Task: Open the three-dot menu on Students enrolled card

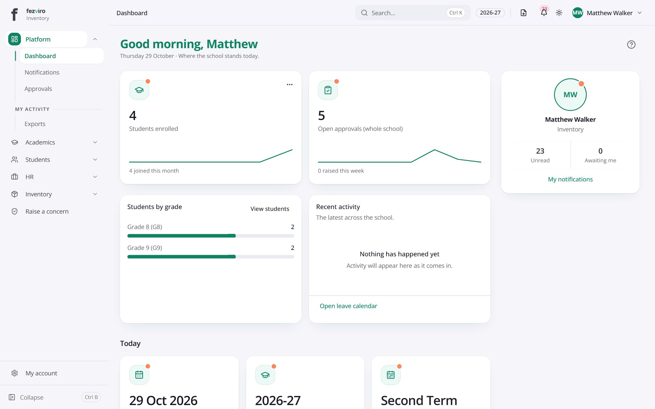Action: 290,85
